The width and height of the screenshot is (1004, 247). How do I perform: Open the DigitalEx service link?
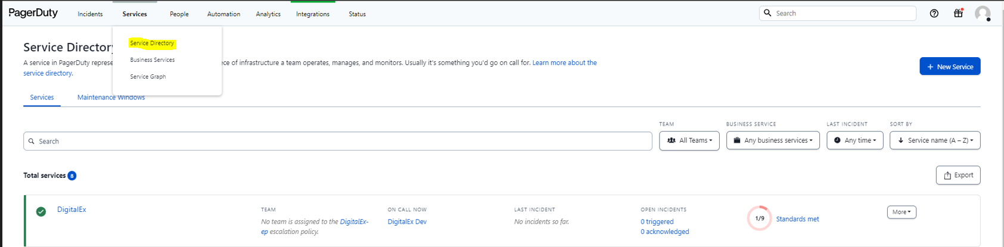[72, 210]
